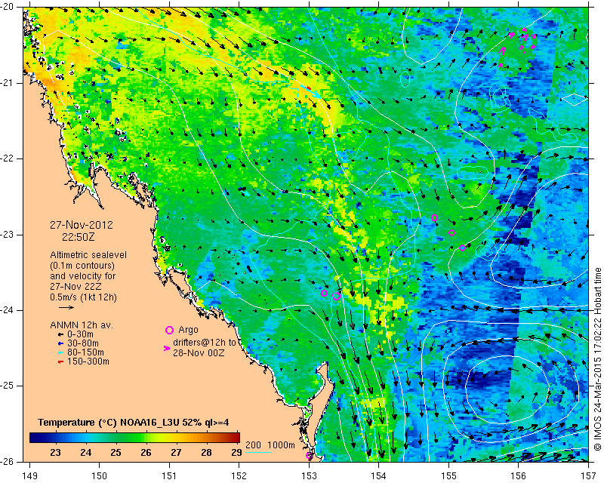604x483 pixels.
Task: Click the color bar tick label 26
Action: 146,452
